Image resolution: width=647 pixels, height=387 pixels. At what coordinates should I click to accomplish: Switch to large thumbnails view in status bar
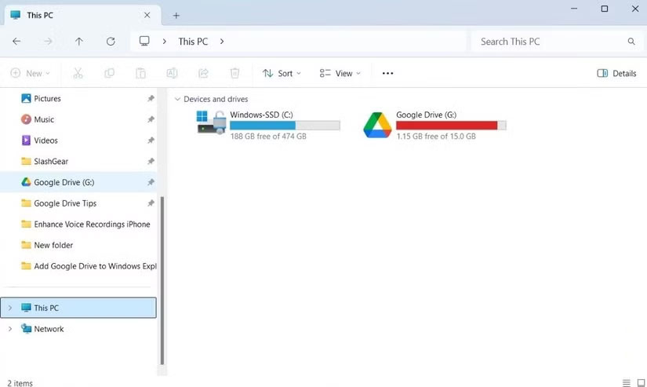coord(641,383)
